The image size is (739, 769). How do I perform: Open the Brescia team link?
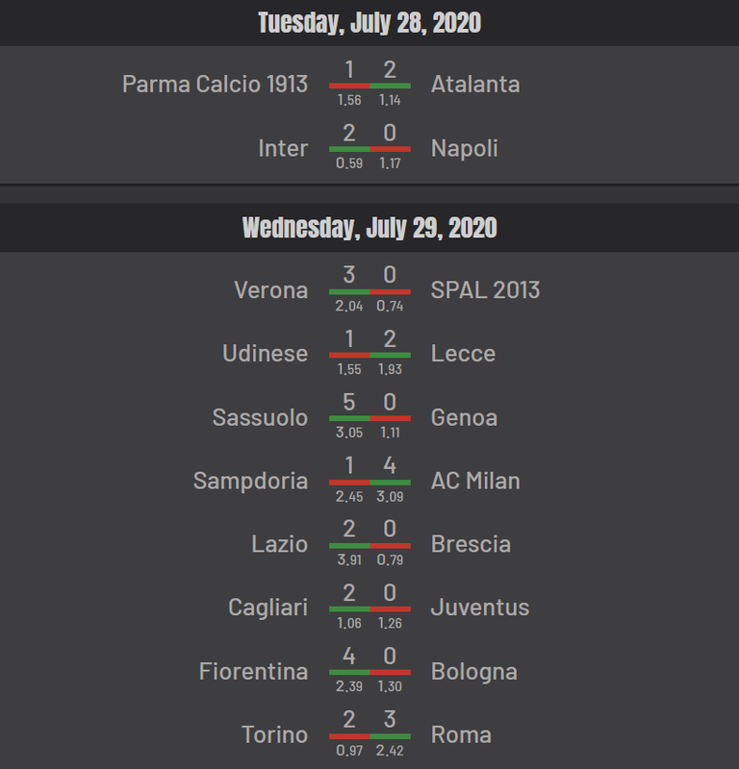[x=471, y=544]
